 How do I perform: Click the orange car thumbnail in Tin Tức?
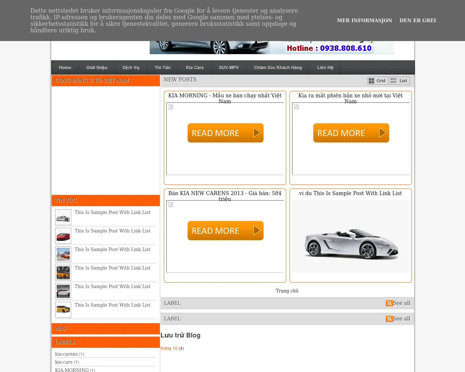point(63,273)
